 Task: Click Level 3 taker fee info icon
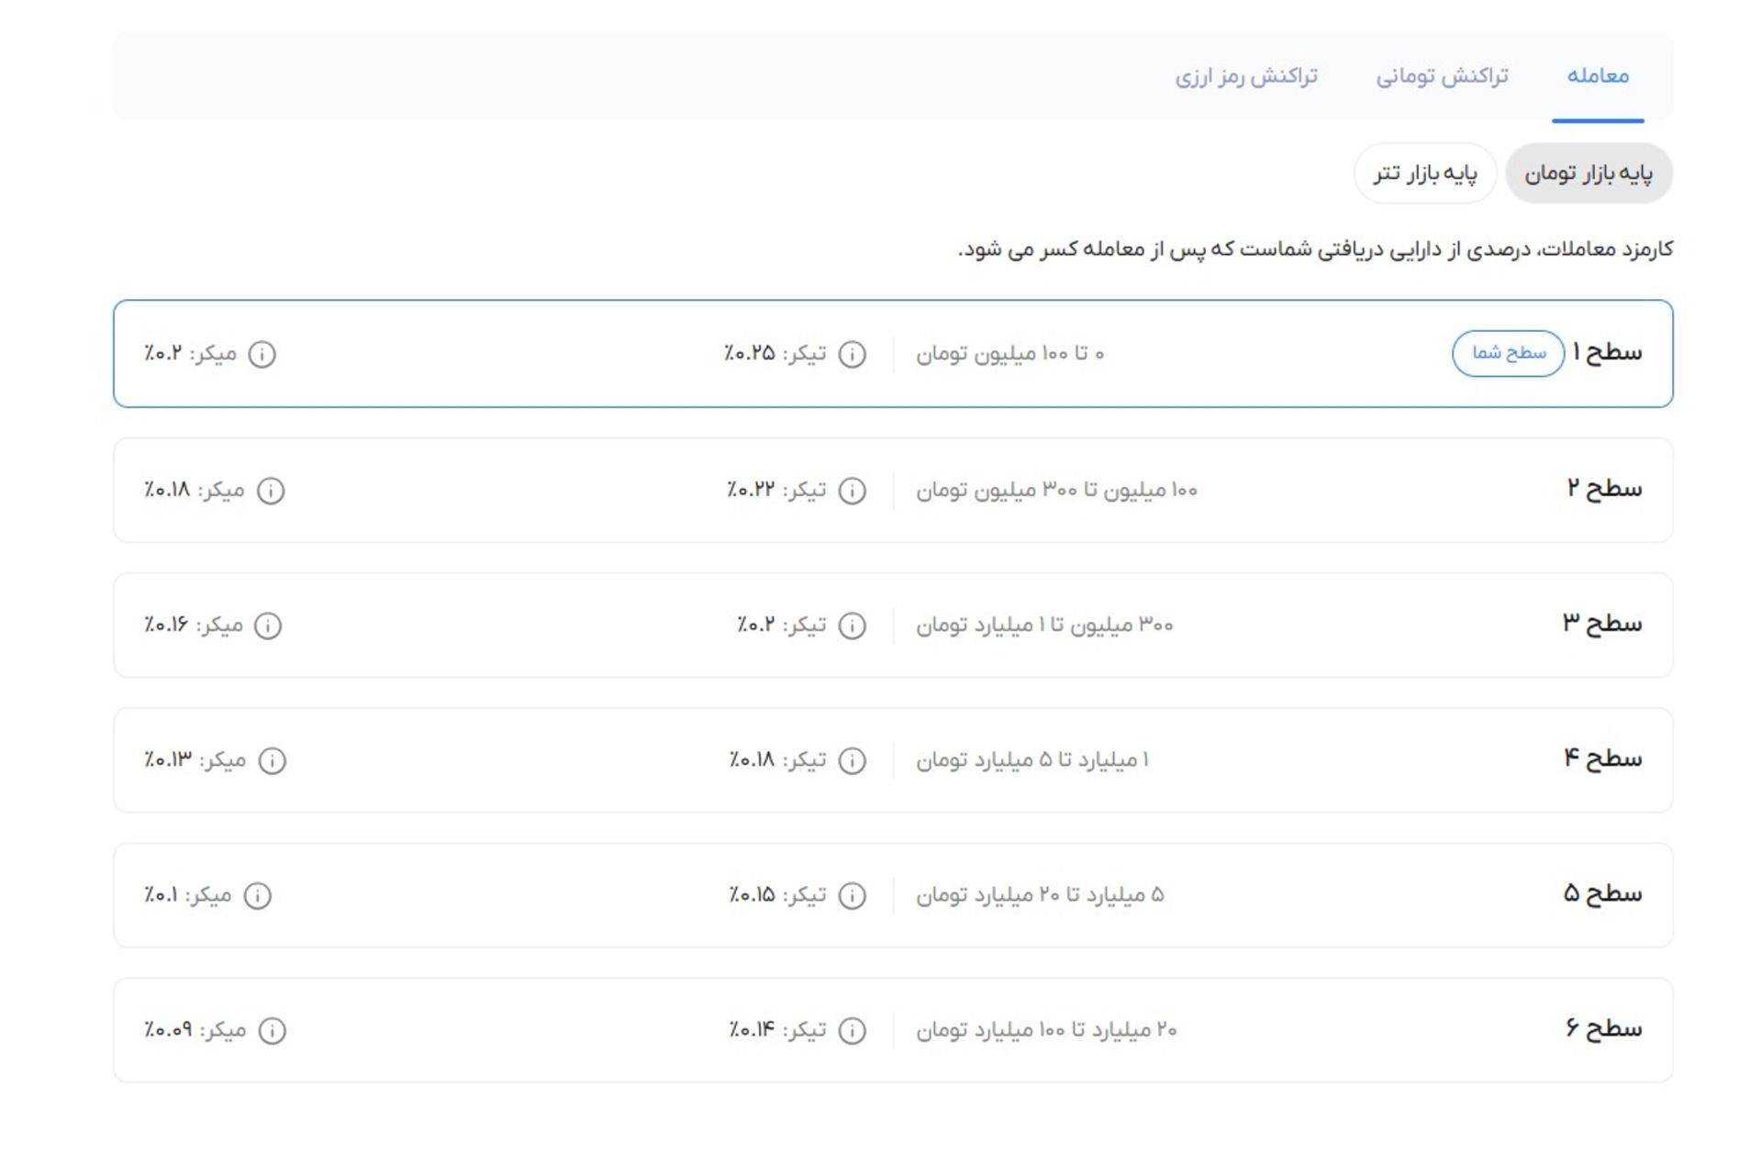(852, 626)
